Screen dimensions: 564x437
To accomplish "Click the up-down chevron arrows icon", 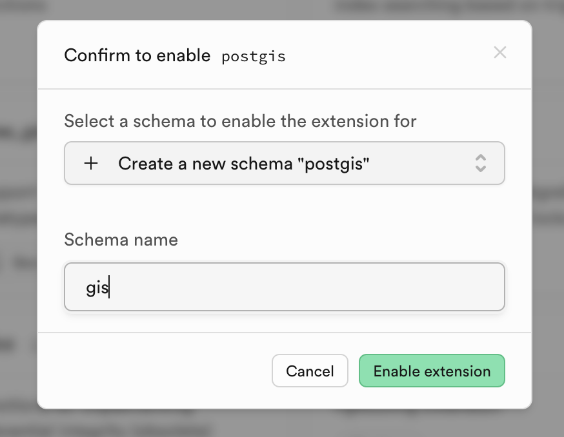I will (480, 163).
